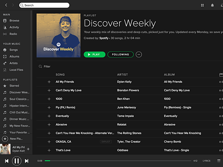The height and width of the screenshot is (167, 223).
Task: Add Eventually with its plus icon
Action: [x=49, y=116]
